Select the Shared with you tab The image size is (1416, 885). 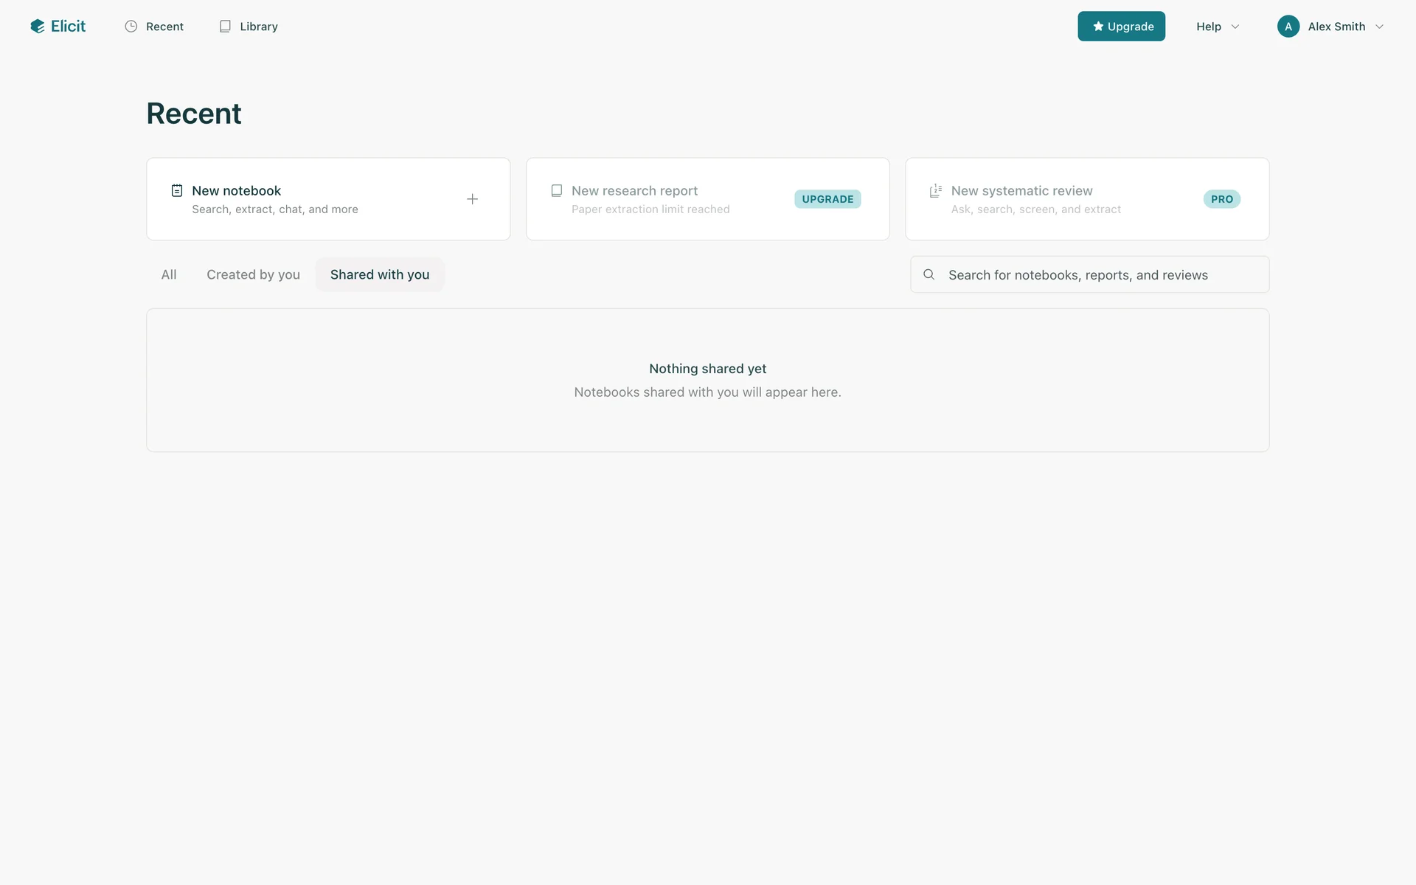380,274
